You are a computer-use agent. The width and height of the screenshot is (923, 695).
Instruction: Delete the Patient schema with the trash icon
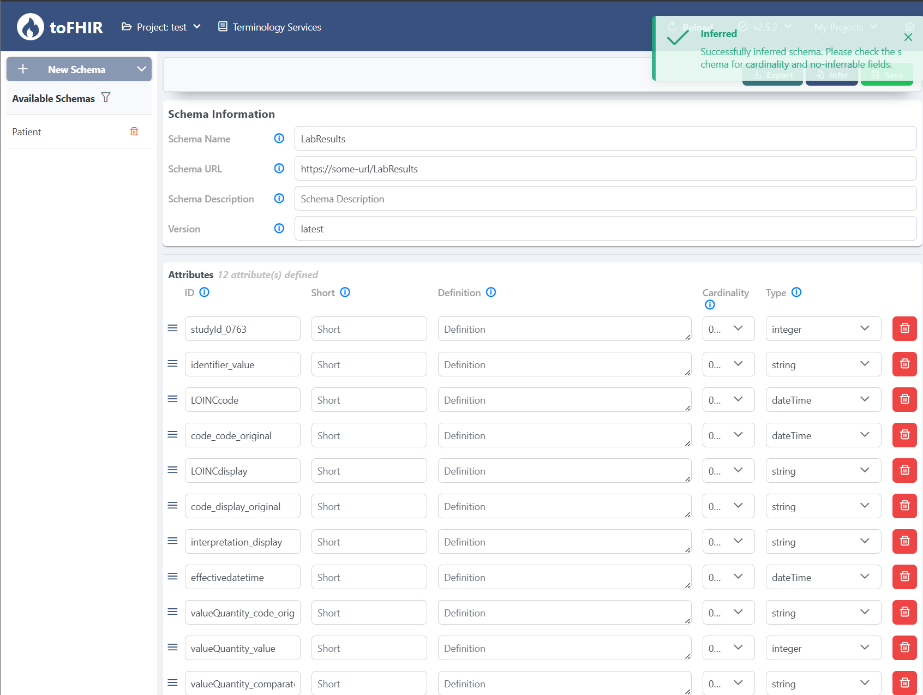coord(134,131)
